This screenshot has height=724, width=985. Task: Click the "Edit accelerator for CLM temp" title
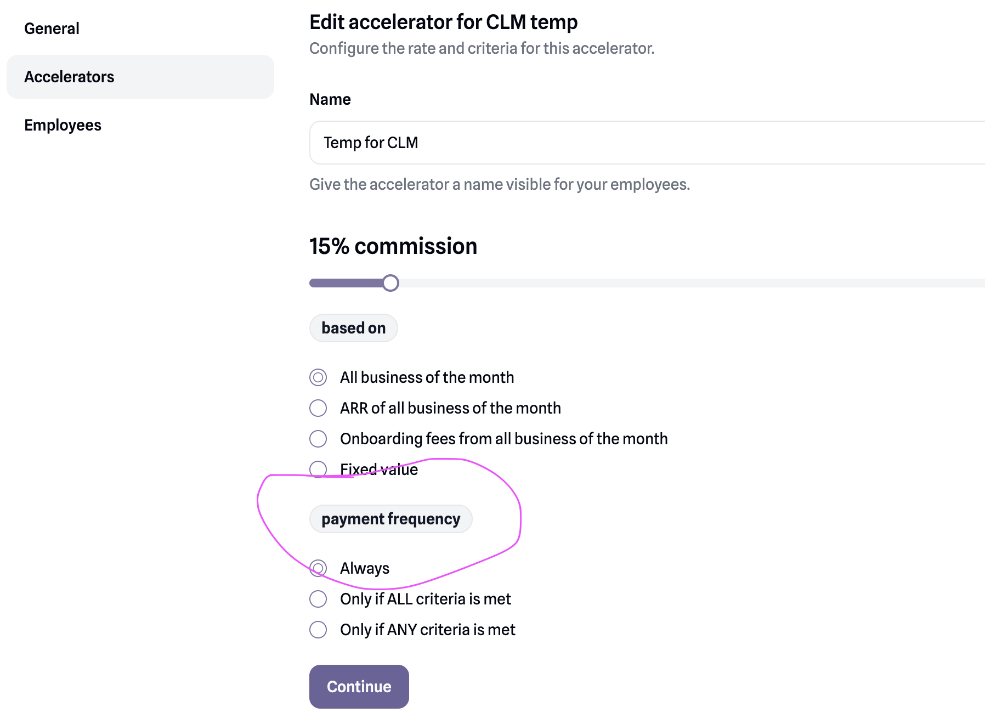[x=443, y=22]
